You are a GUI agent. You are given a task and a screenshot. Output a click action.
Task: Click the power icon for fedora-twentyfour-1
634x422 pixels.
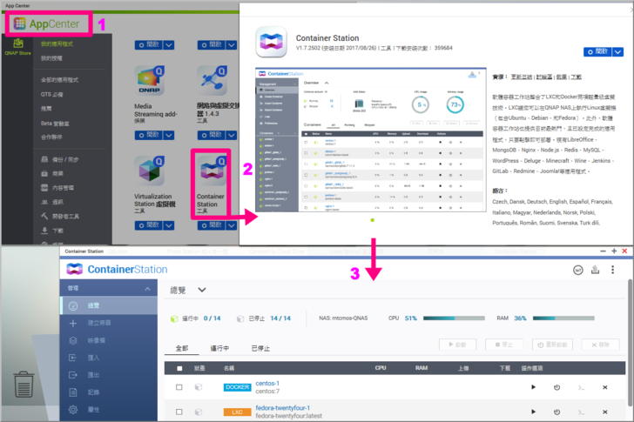pos(556,412)
